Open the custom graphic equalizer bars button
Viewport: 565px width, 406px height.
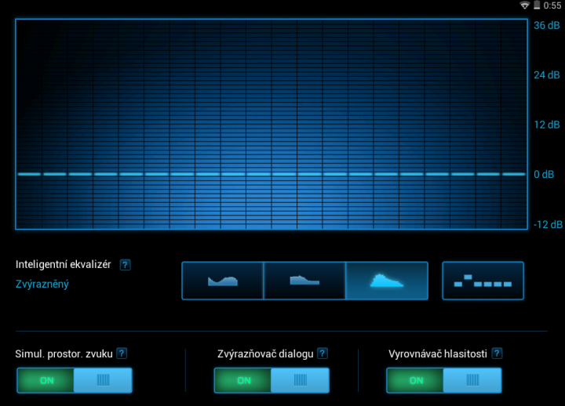click(x=483, y=281)
